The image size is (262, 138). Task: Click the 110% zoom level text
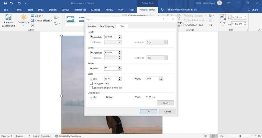coord(258,136)
